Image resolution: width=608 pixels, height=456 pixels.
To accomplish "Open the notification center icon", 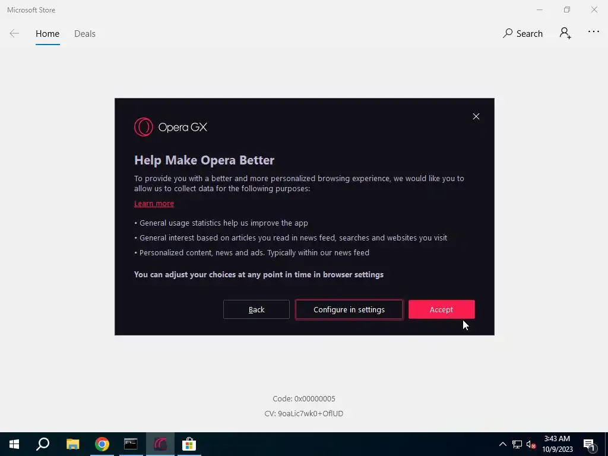I will (x=589, y=445).
